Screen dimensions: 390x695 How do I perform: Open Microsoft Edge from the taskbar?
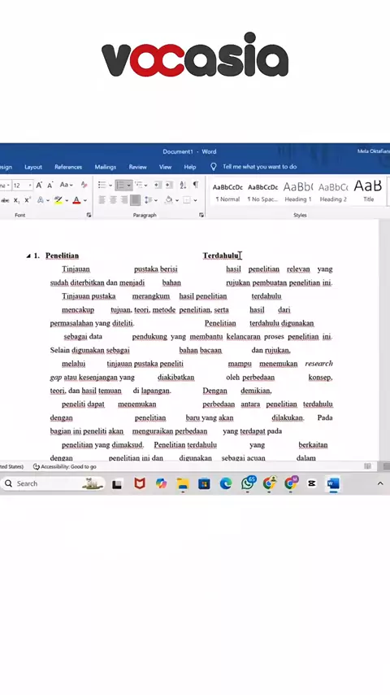pos(226,483)
